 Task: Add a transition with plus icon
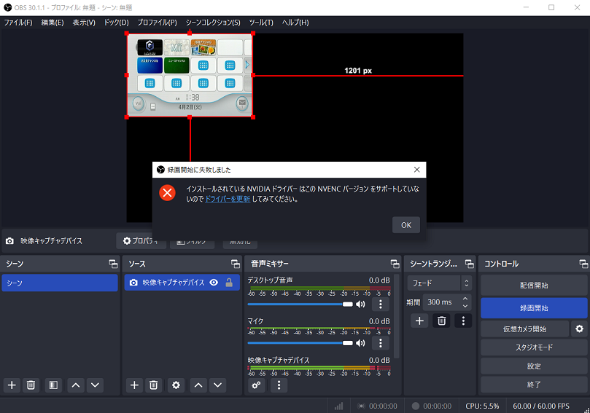pyautogui.click(x=419, y=320)
